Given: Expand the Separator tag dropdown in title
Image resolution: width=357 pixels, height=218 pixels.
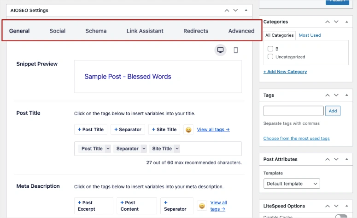Looking at the screenshot, I should 144,149.
